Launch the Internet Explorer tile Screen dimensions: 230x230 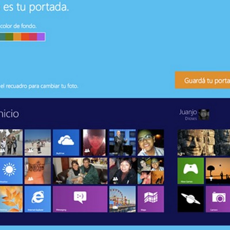pos(38,199)
